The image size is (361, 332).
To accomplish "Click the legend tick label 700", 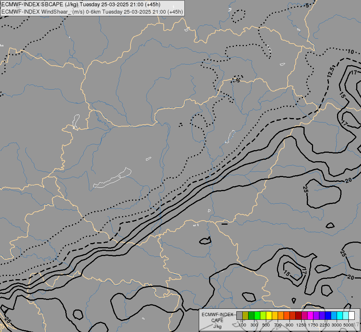I will (x=278, y=325).
